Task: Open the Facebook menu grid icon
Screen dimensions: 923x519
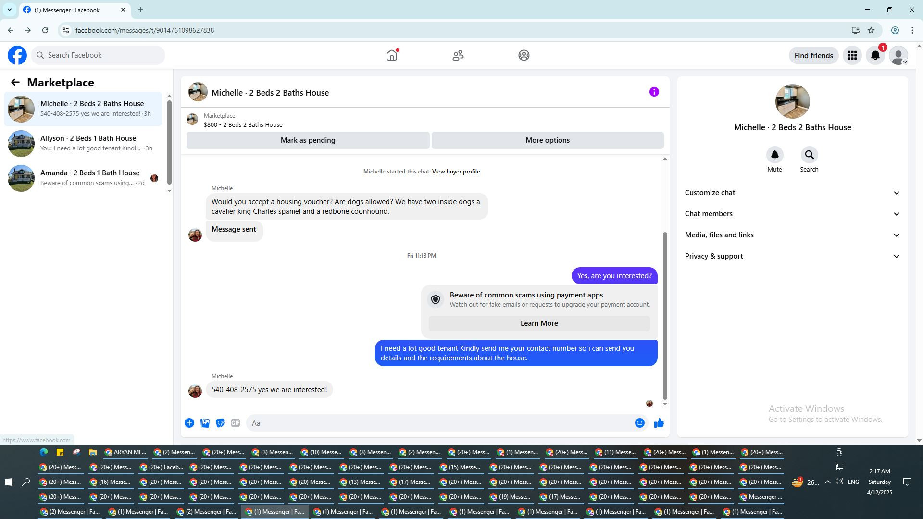Action: pyautogui.click(x=852, y=55)
